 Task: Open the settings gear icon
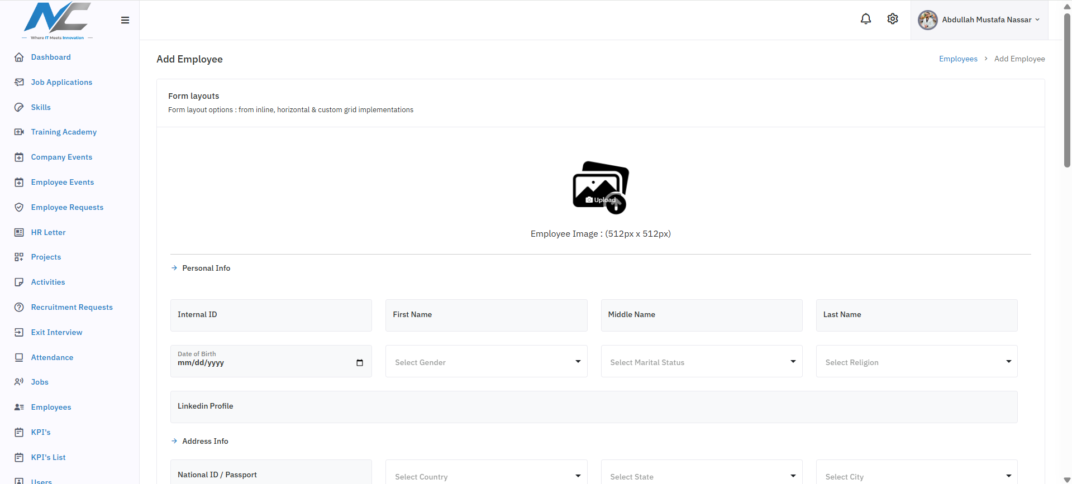[x=893, y=19]
